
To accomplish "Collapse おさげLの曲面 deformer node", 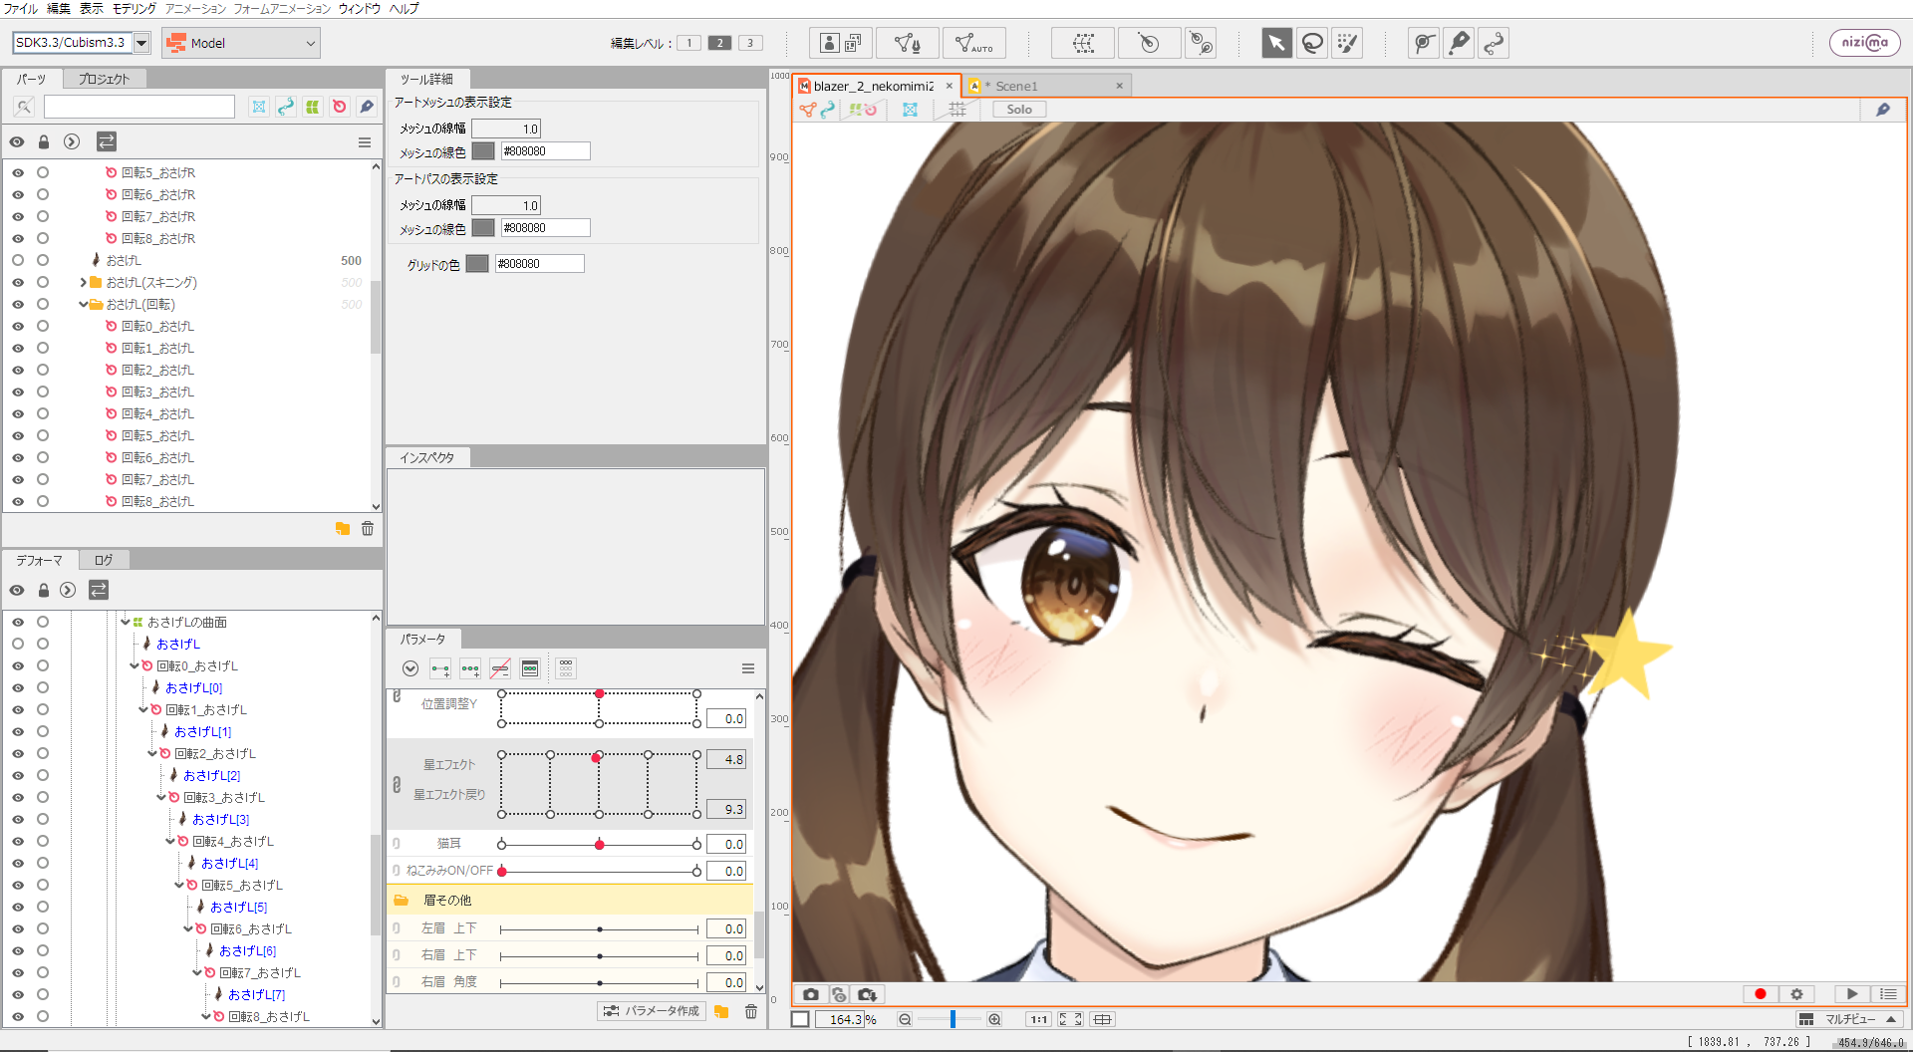I will [x=126, y=622].
